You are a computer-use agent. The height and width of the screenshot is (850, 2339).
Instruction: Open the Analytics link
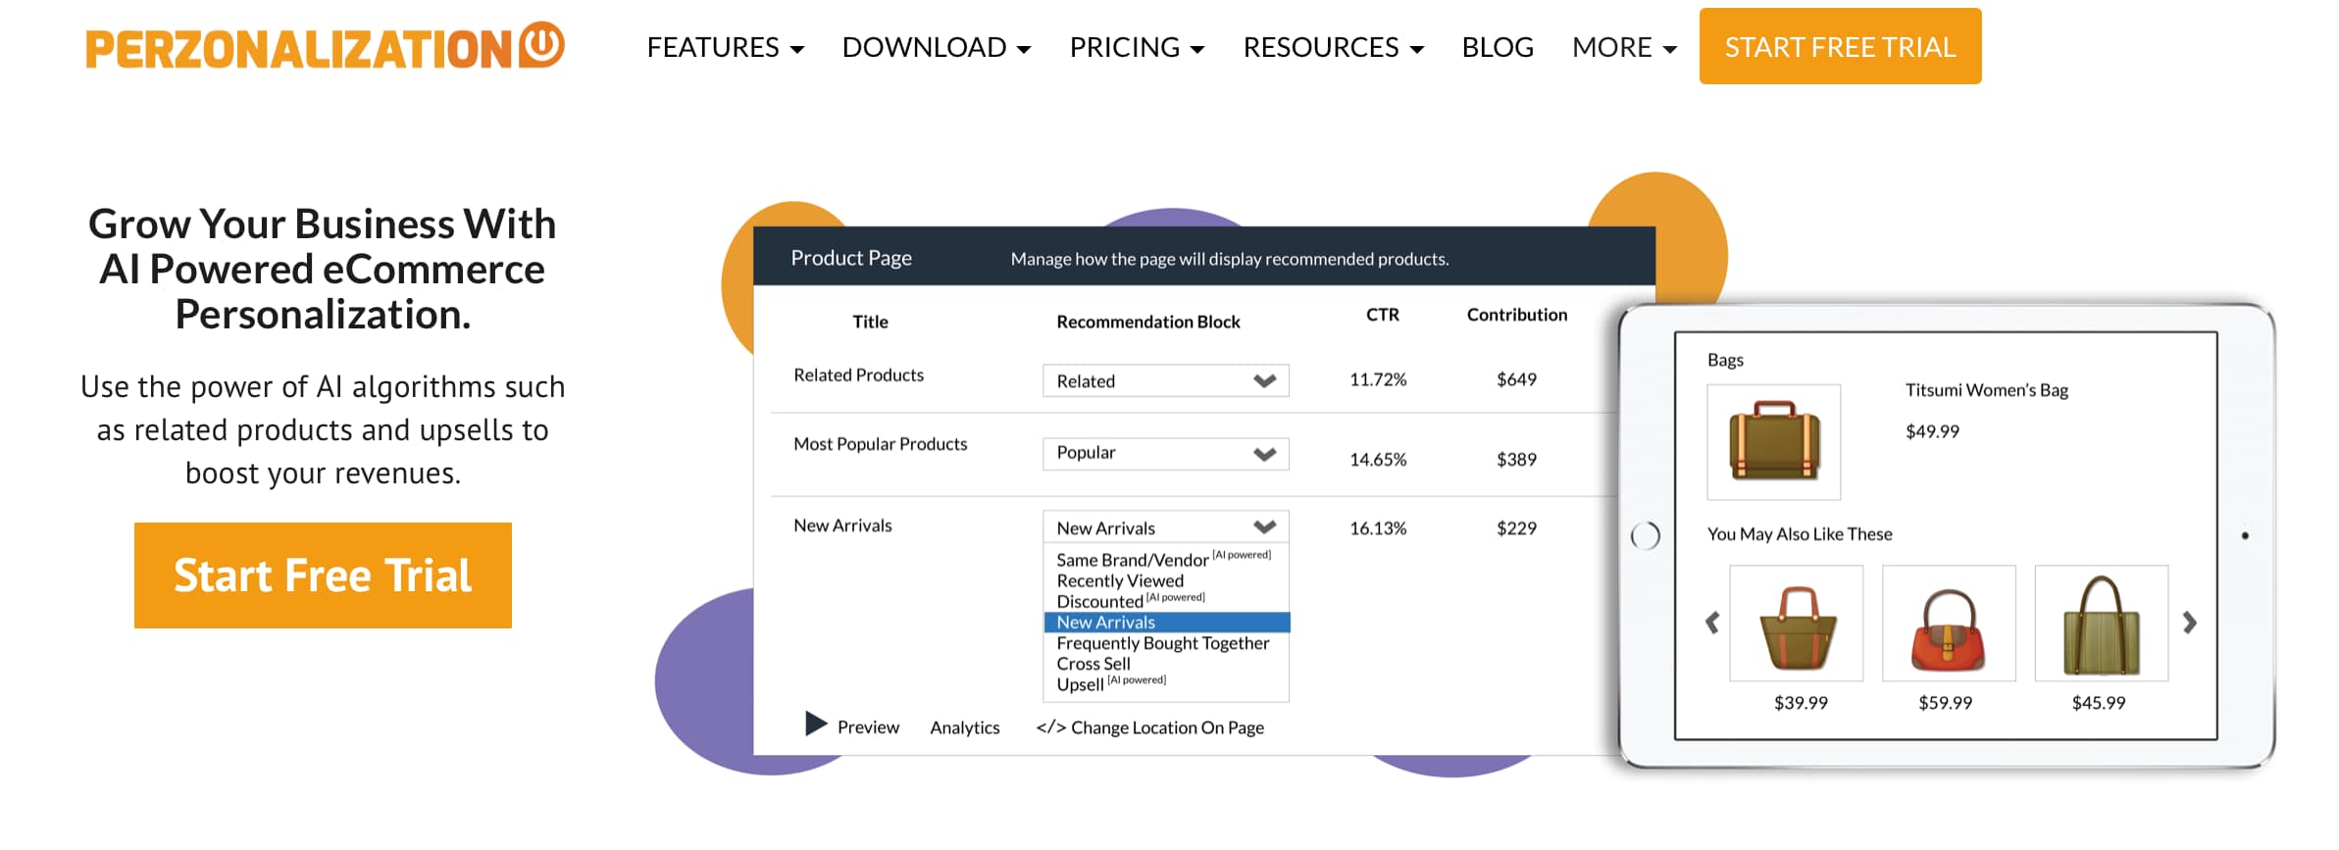964,727
